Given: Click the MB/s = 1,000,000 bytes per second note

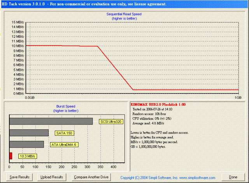Looking at the screenshot, I should click(154, 142).
